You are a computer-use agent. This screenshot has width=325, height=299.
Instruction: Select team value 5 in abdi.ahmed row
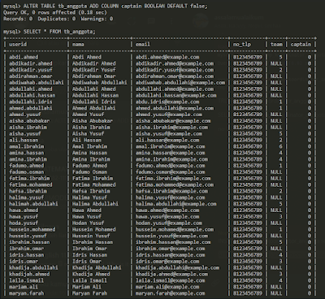[280, 57]
